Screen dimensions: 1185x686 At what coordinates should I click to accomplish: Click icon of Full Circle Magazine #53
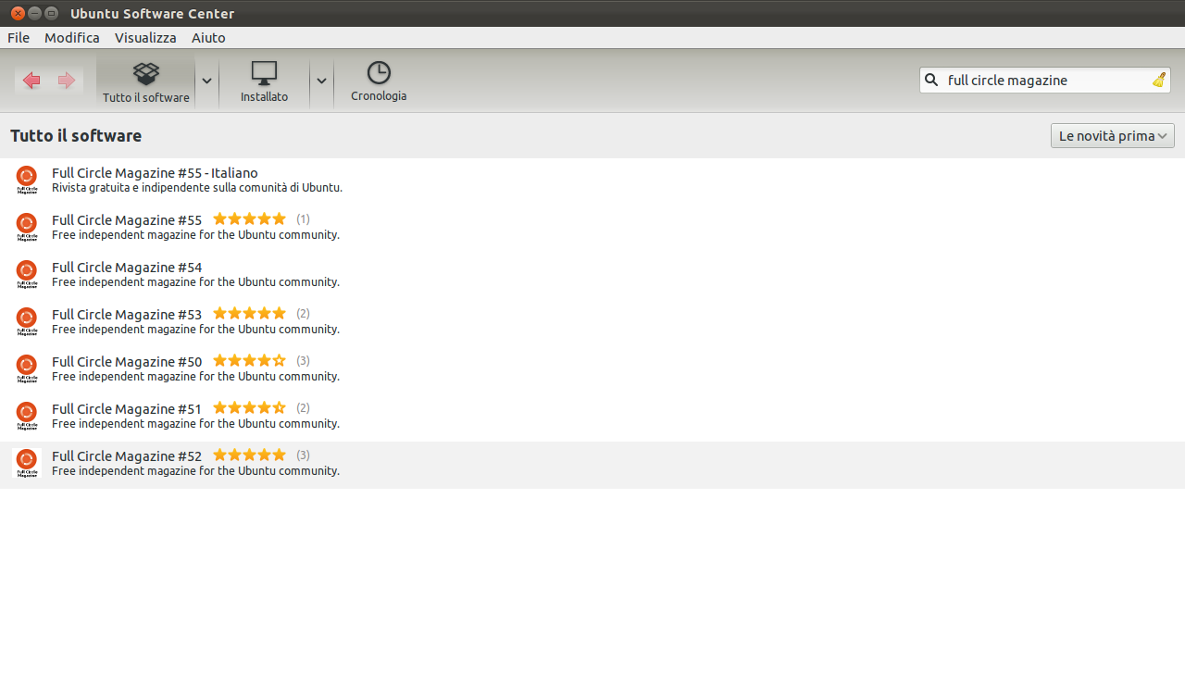[x=27, y=322]
